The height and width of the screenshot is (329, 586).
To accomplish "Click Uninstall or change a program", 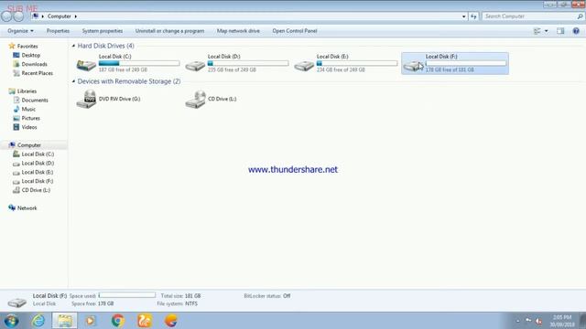I will click(169, 31).
